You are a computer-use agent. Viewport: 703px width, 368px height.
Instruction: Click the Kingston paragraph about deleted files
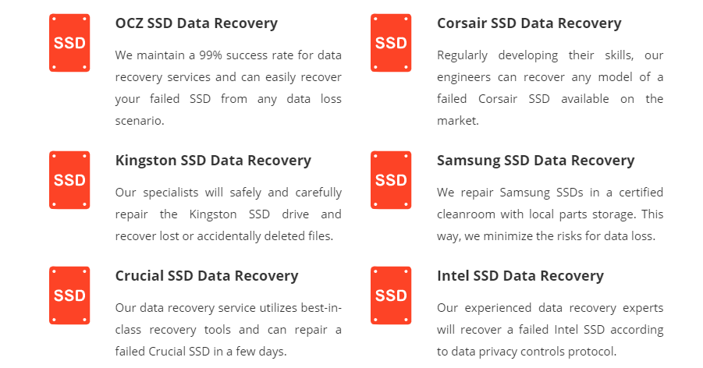228,214
